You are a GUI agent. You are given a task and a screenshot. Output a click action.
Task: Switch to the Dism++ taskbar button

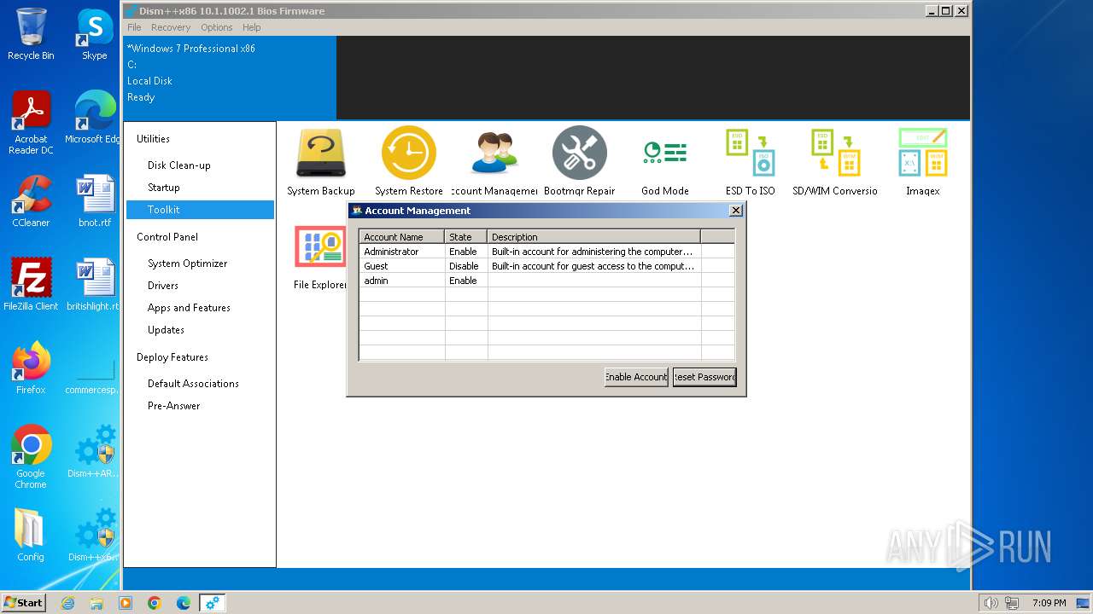(x=213, y=603)
